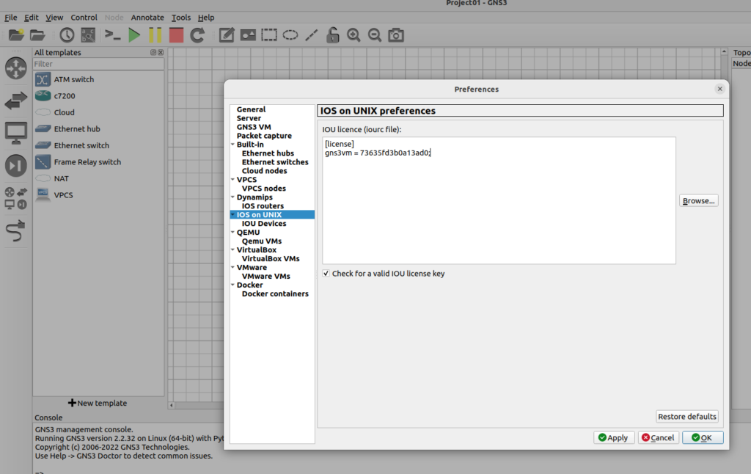Browse routers category in left device dock
The height and width of the screenshot is (474, 751).
[x=15, y=68]
